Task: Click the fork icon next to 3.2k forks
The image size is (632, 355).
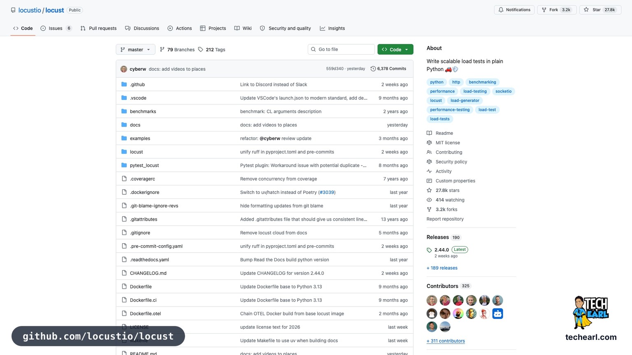Action: (429, 210)
